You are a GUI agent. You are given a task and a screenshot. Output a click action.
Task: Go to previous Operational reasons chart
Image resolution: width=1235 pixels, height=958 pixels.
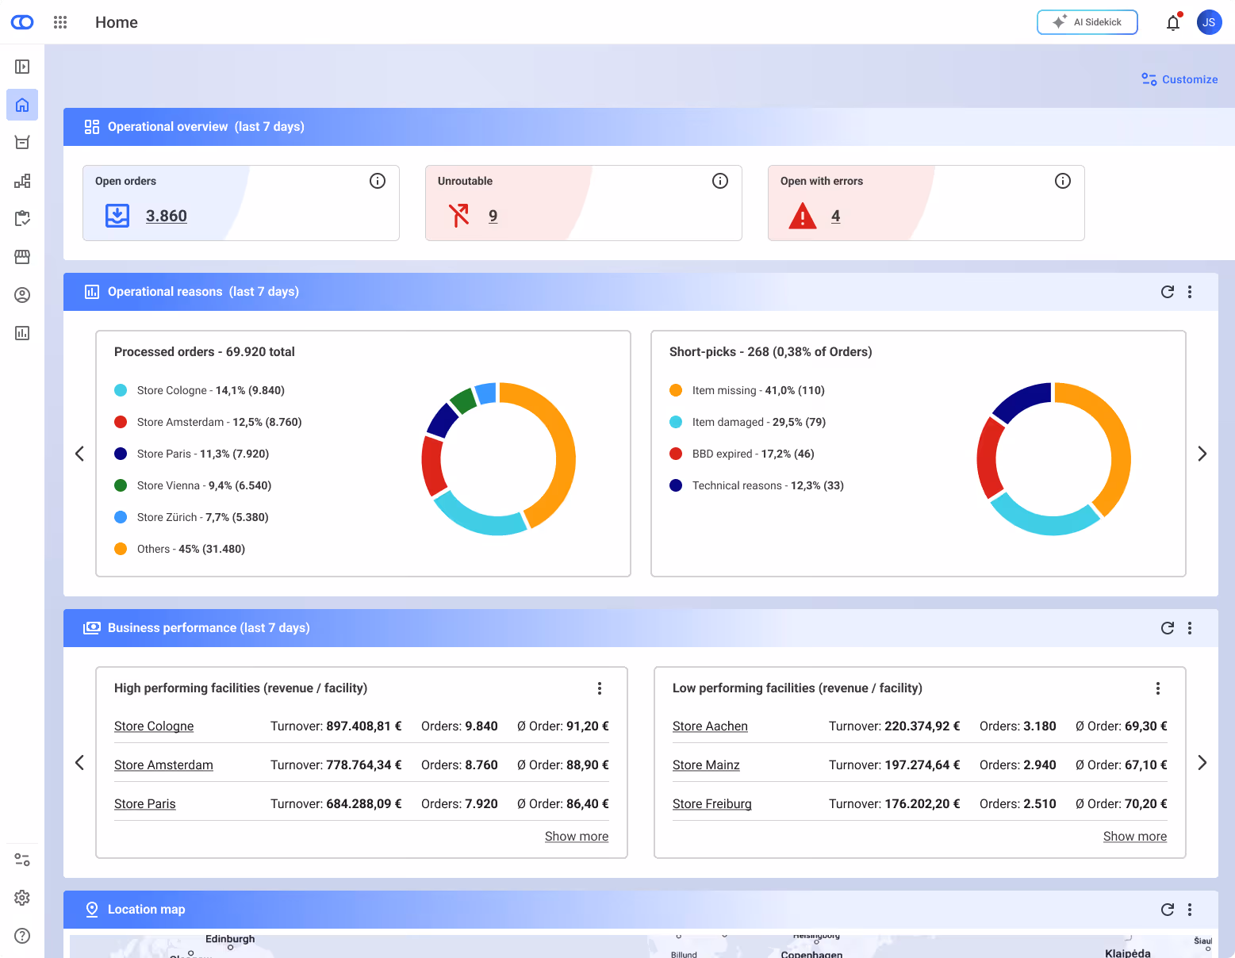[x=79, y=454]
